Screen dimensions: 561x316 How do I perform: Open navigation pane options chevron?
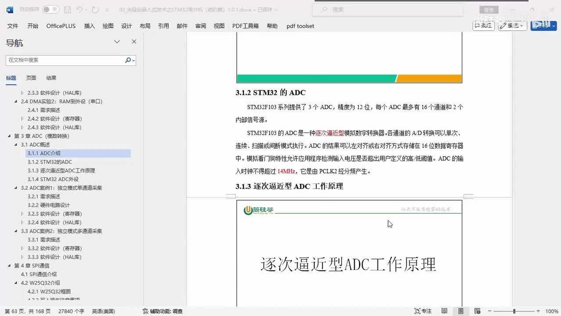pyautogui.click(x=117, y=42)
